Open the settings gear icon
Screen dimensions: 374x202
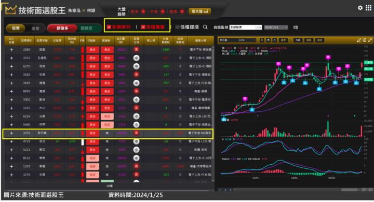click(360, 8)
